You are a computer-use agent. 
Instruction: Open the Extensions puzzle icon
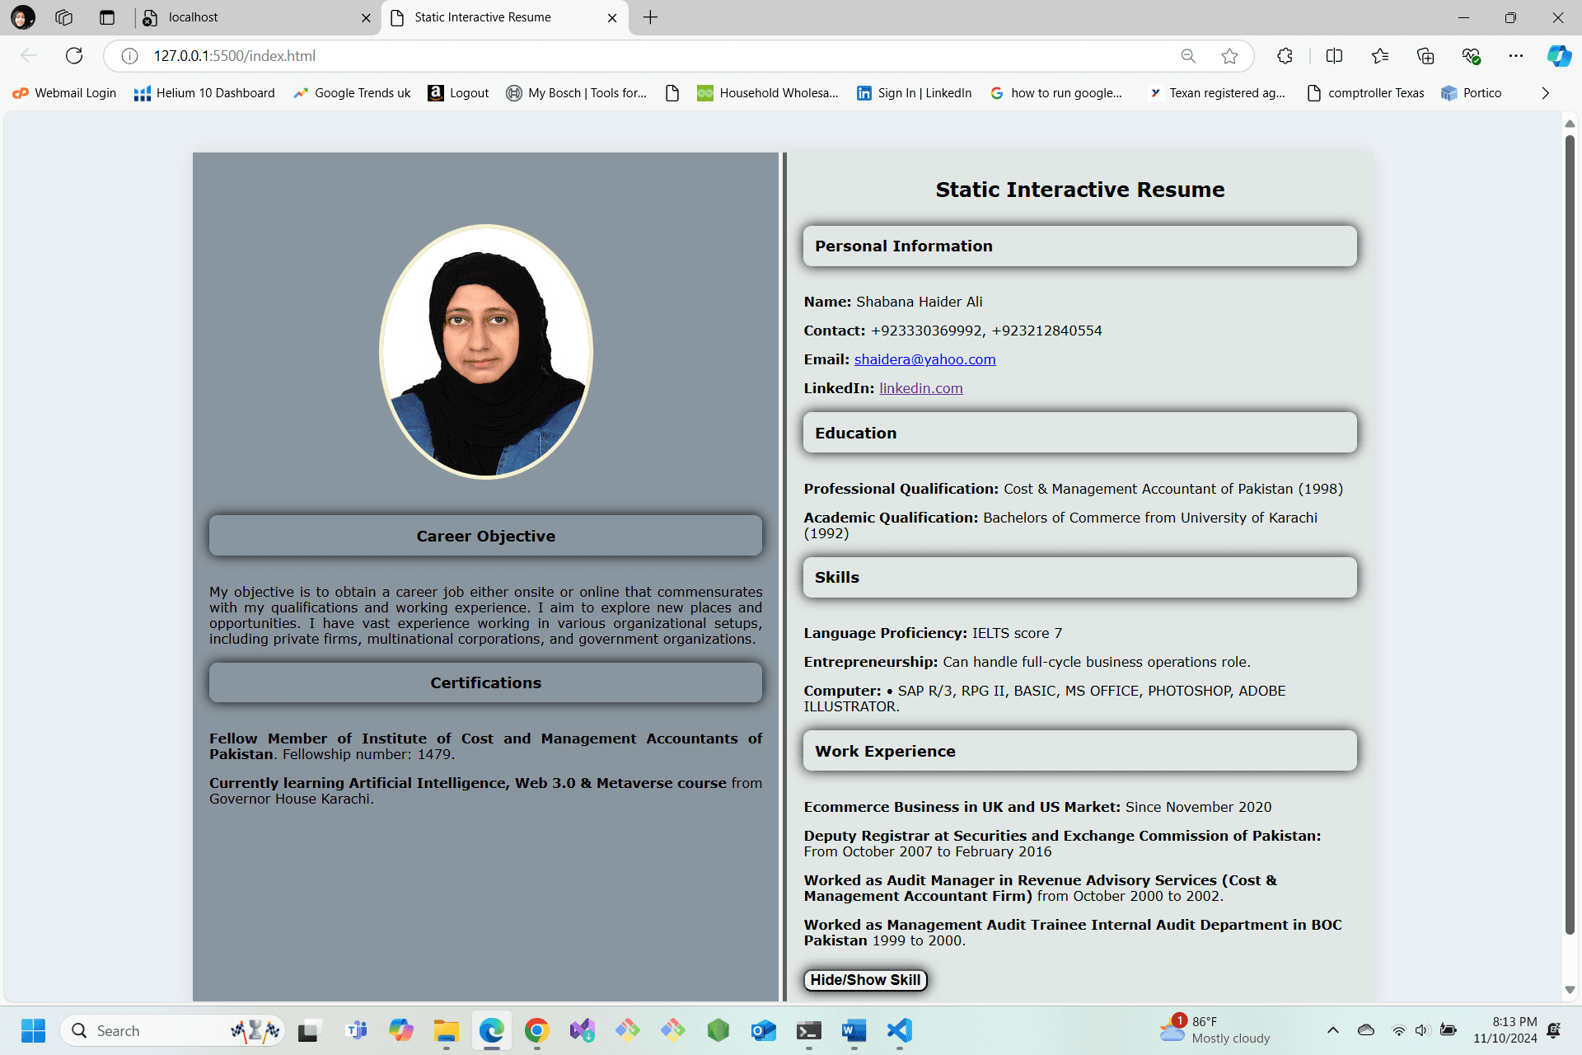tap(1285, 56)
